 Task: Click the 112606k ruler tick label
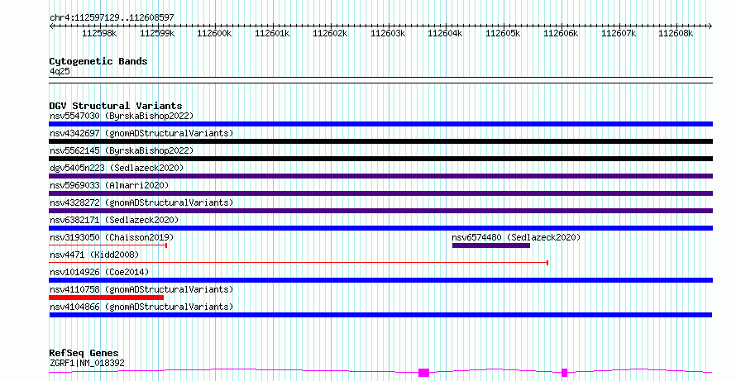[x=561, y=33]
